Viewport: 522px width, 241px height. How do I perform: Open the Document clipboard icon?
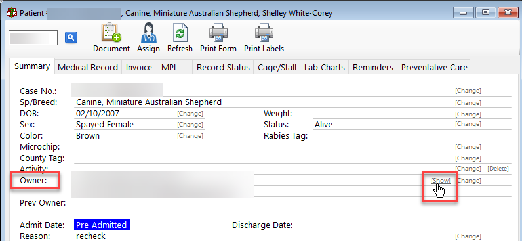click(111, 33)
